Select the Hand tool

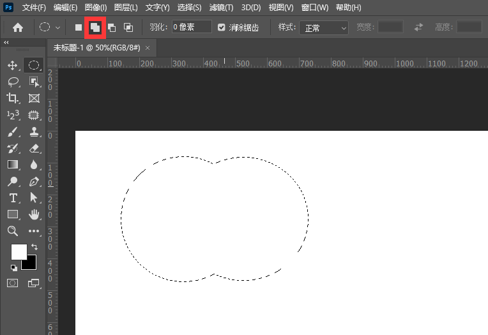point(34,214)
